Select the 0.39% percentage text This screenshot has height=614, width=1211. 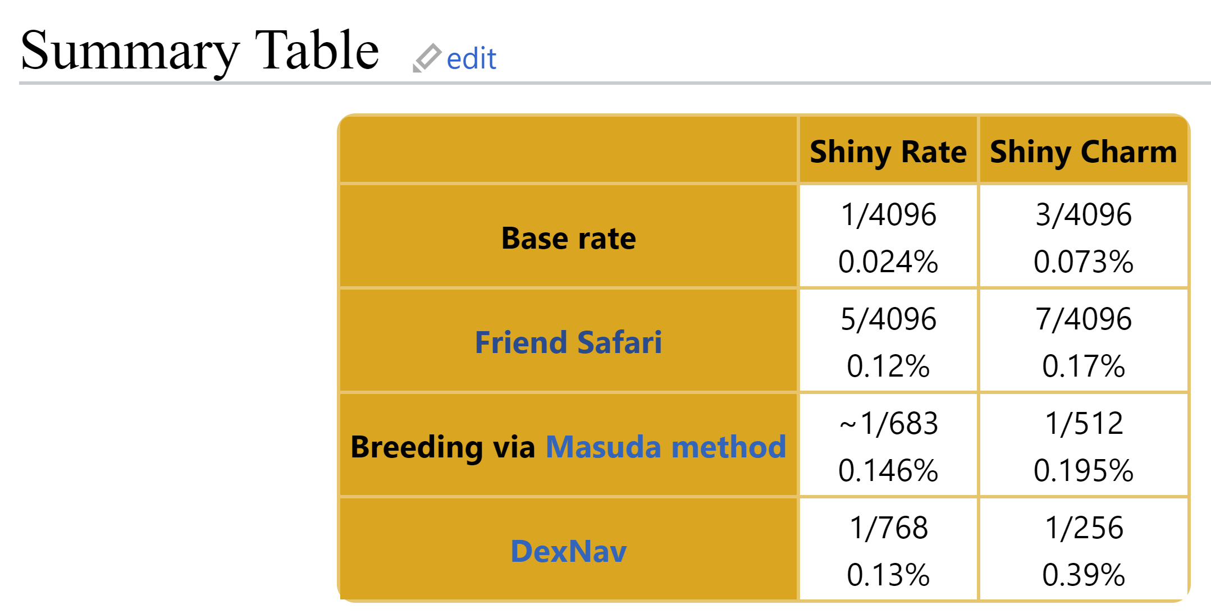(x=1083, y=575)
